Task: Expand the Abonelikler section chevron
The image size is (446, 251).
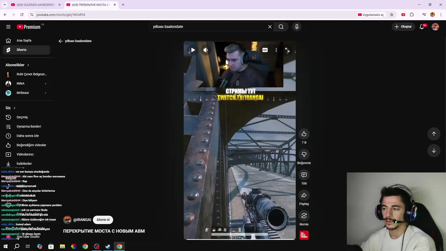Action: [28, 65]
